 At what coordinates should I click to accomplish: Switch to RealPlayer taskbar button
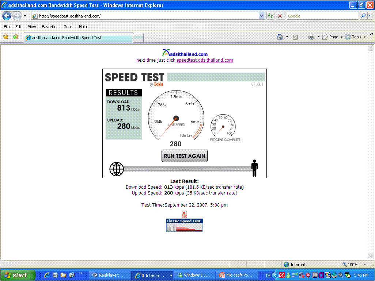[110, 275]
